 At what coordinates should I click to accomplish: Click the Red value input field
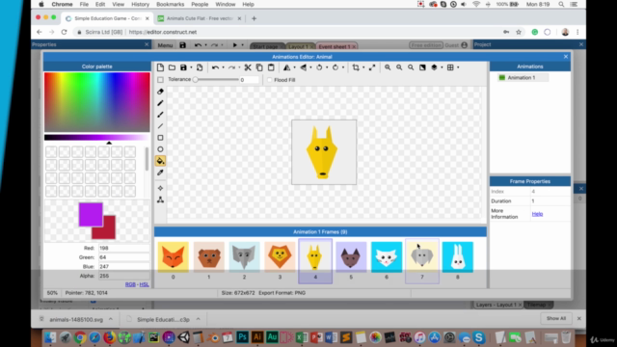pyautogui.click(x=123, y=249)
